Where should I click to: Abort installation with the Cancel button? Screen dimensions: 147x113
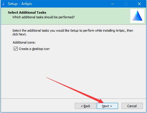point(132,106)
